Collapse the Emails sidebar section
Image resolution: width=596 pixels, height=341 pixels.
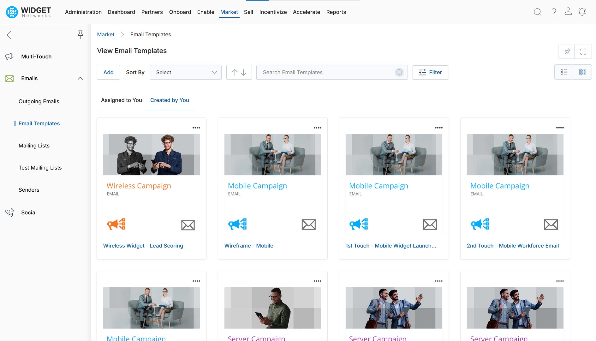(80, 78)
